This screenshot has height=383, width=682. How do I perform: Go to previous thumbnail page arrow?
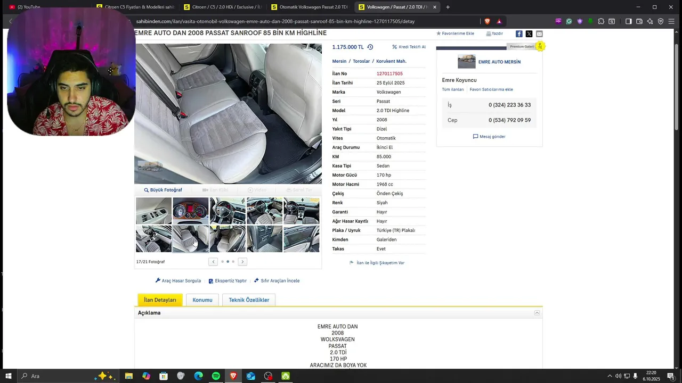[x=213, y=262]
